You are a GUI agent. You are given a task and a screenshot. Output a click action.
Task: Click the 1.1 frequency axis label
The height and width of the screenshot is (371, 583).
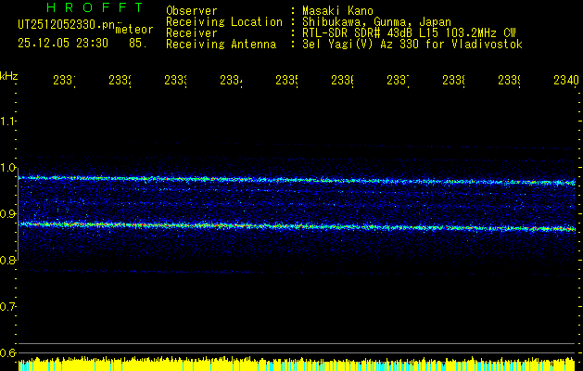pos(7,121)
